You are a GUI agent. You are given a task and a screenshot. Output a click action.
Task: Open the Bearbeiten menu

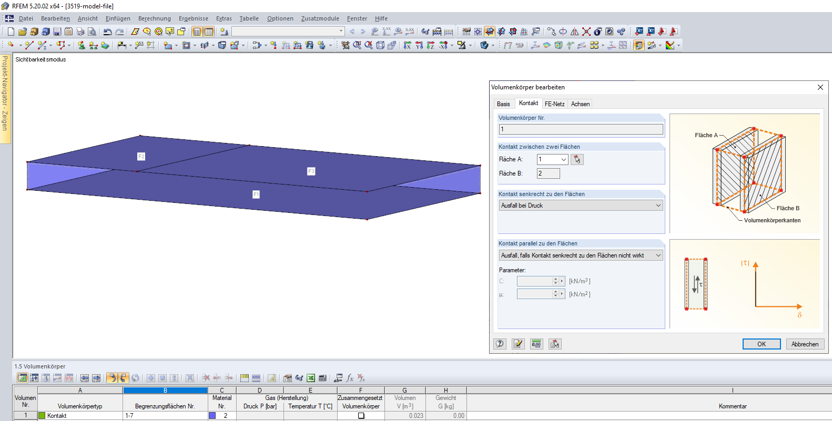[55, 18]
